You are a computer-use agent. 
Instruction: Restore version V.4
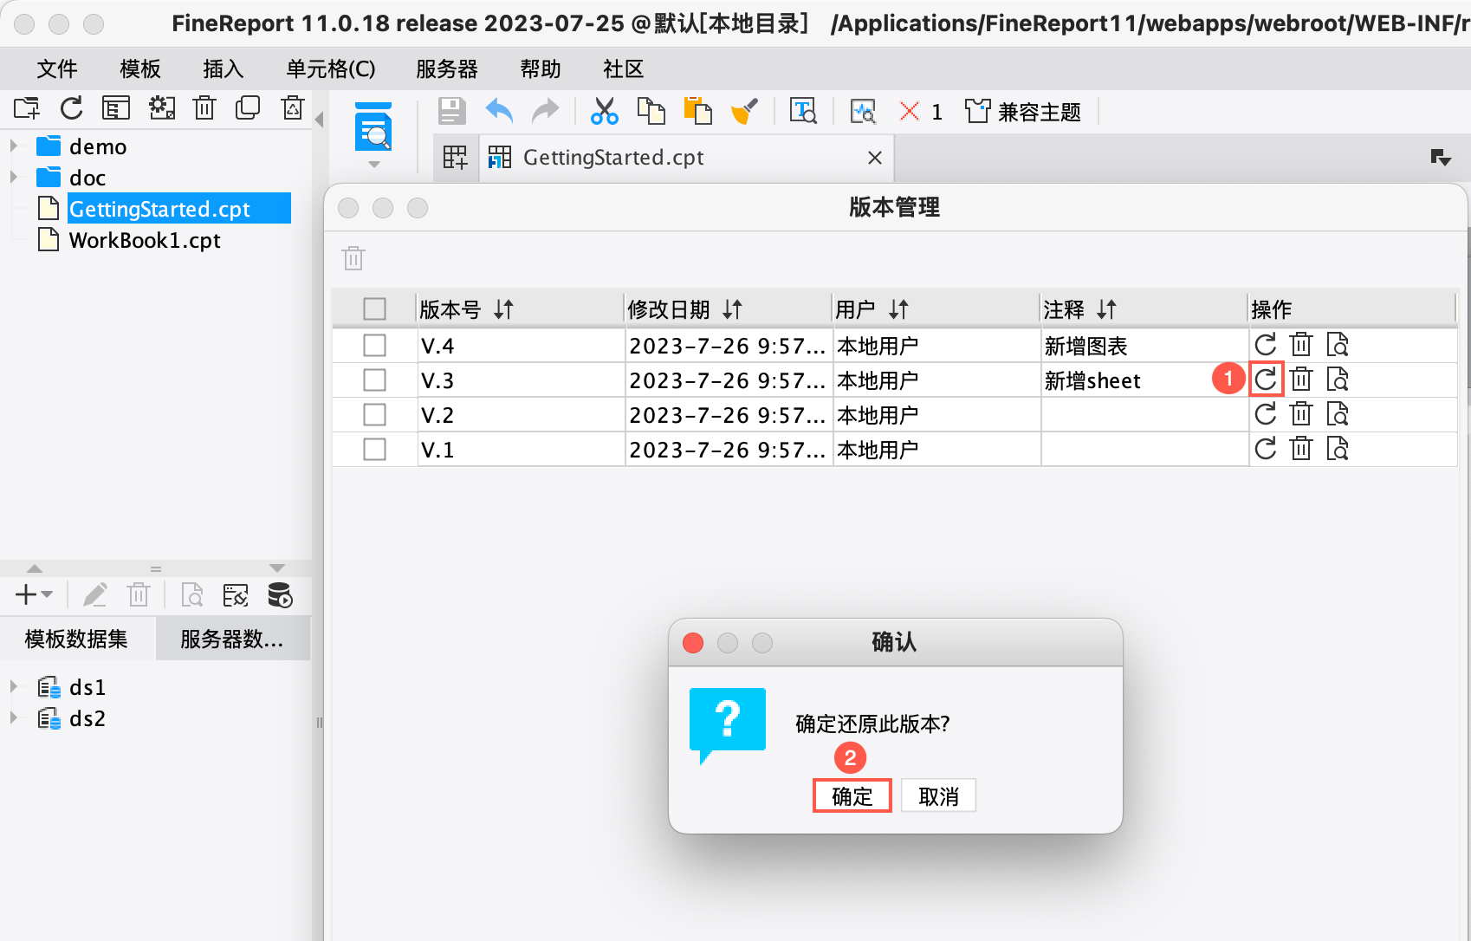click(x=1266, y=345)
